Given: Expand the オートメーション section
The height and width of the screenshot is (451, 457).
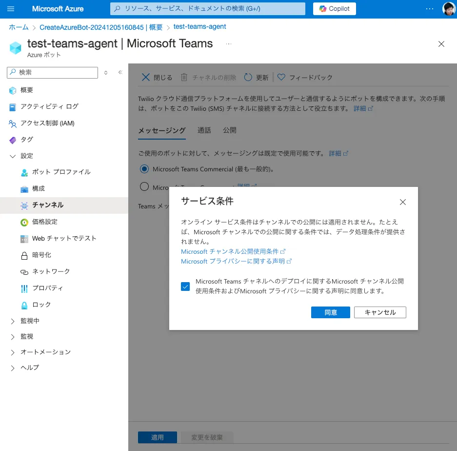Looking at the screenshot, I should pyautogui.click(x=13, y=352).
